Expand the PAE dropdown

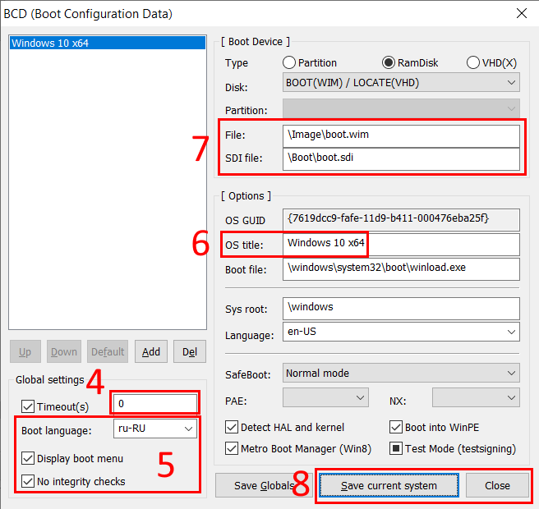pyautogui.click(x=325, y=397)
